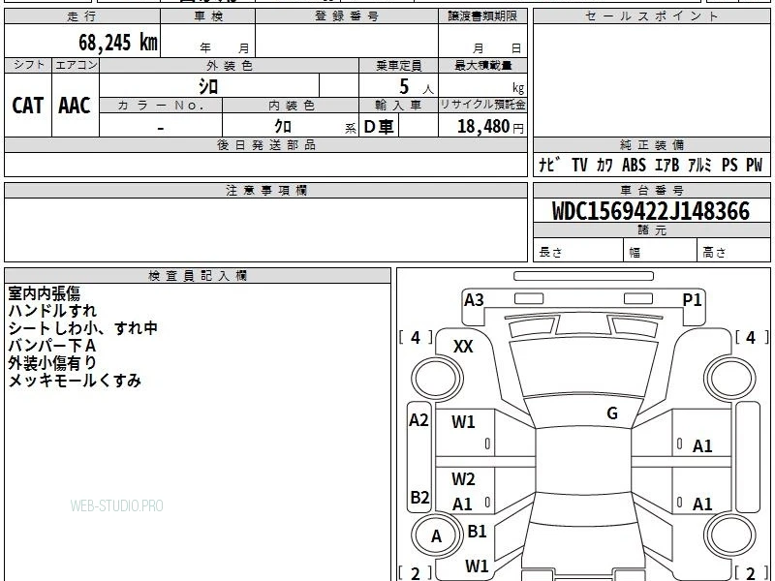
Task: Select the CAT shift value
Action: (28, 106)
